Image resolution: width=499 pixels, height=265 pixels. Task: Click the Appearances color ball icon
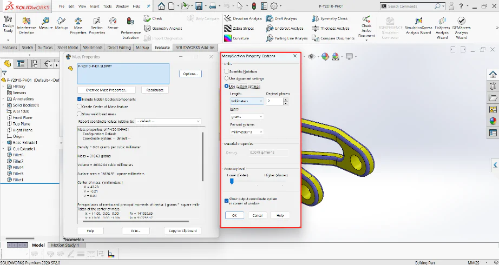pyautogui.click(x=493, y=121)
